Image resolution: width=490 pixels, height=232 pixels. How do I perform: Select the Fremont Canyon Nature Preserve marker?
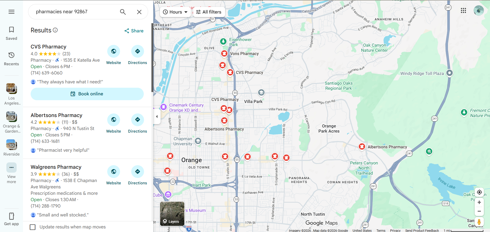pyautogui.click(x=464, y=112)
